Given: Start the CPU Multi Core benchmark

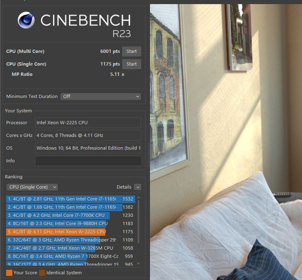Looking at the screenshot, I should (x=132, y=51).
